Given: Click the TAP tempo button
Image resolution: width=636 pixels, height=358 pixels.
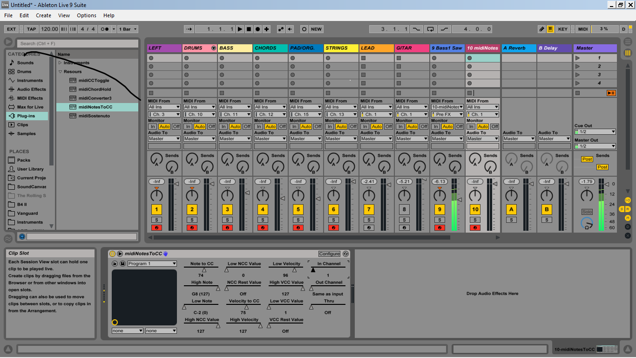Looking at the screenshot, I should click(x=31, y=29).
